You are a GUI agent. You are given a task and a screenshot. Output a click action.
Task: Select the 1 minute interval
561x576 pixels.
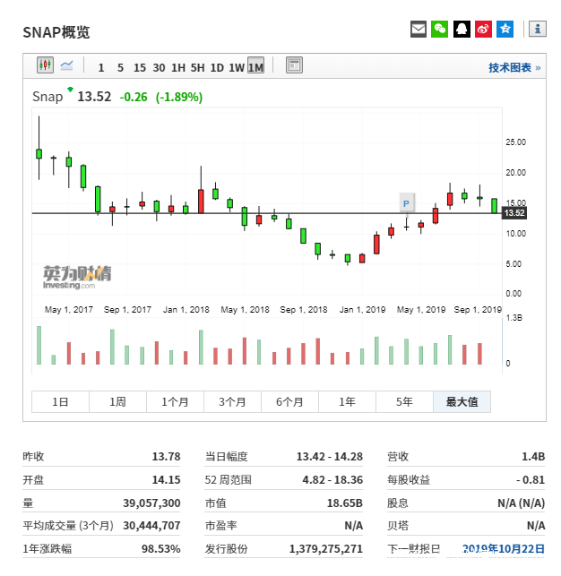pos(101,67)
